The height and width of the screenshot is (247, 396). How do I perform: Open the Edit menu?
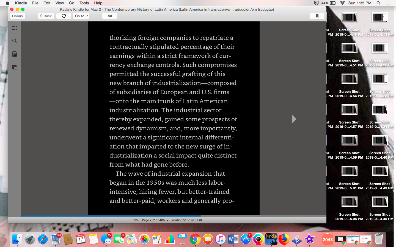click(x=47, y=3)
